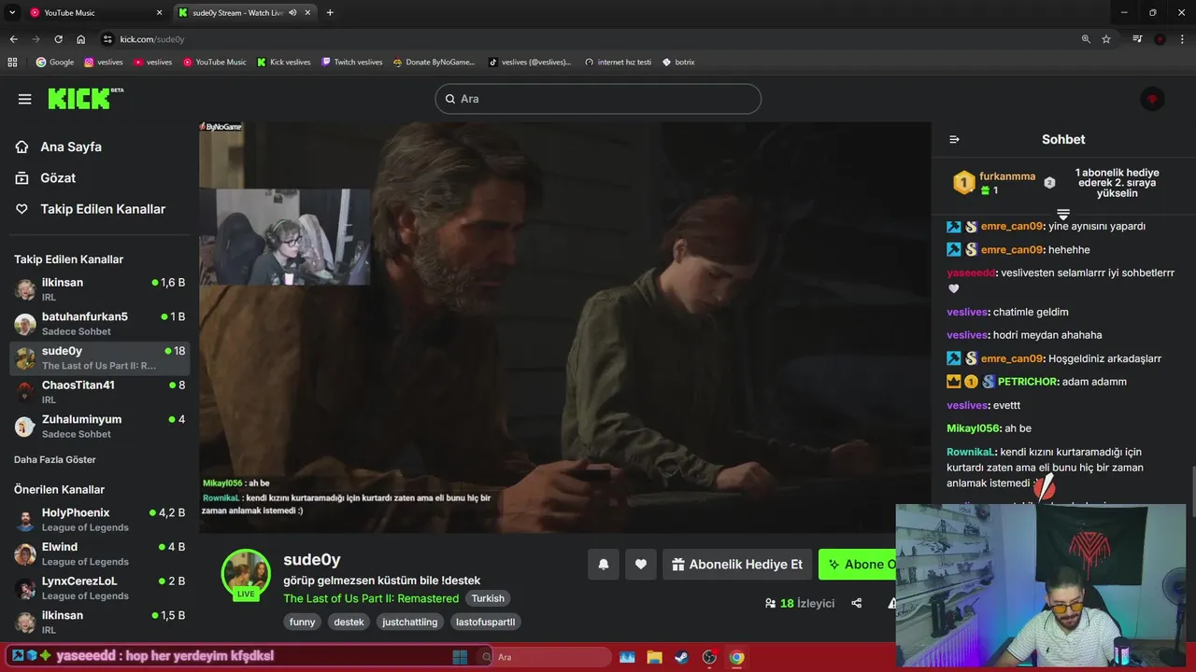Click furkanmma in the leaderboard
This screenshot has height=672, width=1196.
tap(1006, 176)
